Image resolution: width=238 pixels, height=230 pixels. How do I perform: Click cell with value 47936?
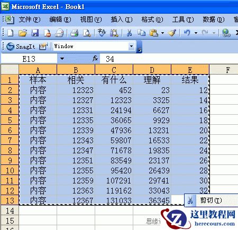(x=114, y=130)
